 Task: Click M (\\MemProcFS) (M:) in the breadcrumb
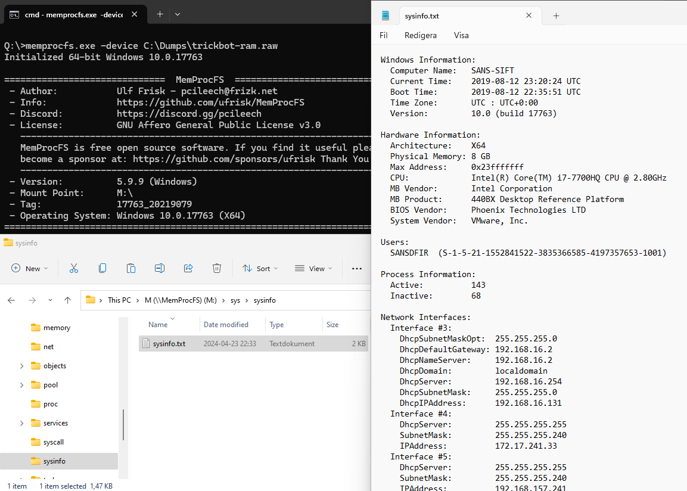pos(181,300)
